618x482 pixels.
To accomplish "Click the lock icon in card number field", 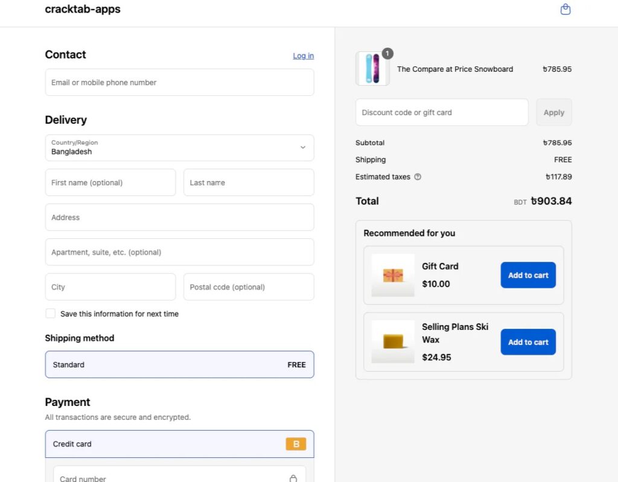I will point(293,478).
